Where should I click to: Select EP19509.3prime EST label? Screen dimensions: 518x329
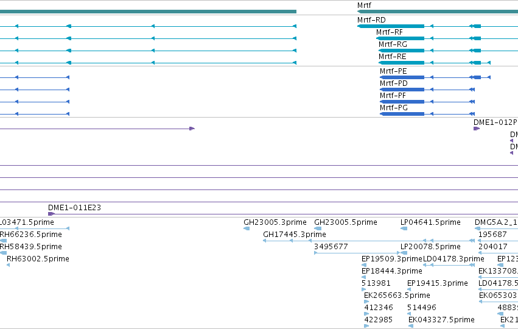click(392, 259)
